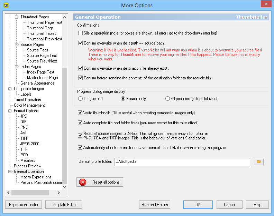Click tree horizontal scroll right arrow
274x216 pixels.
(59, 193)
